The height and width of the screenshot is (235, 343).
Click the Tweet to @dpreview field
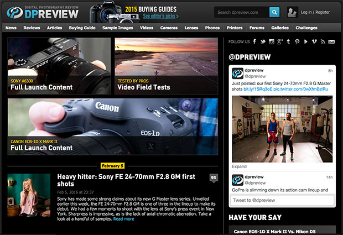282,200
